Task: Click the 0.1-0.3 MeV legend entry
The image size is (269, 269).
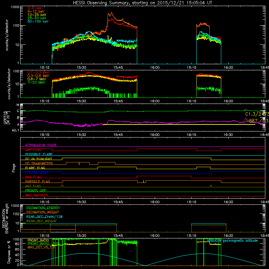Action: coord(38,72)
